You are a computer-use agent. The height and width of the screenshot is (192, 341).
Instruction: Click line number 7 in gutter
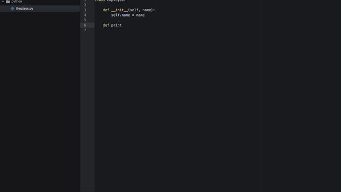[85, 30]
